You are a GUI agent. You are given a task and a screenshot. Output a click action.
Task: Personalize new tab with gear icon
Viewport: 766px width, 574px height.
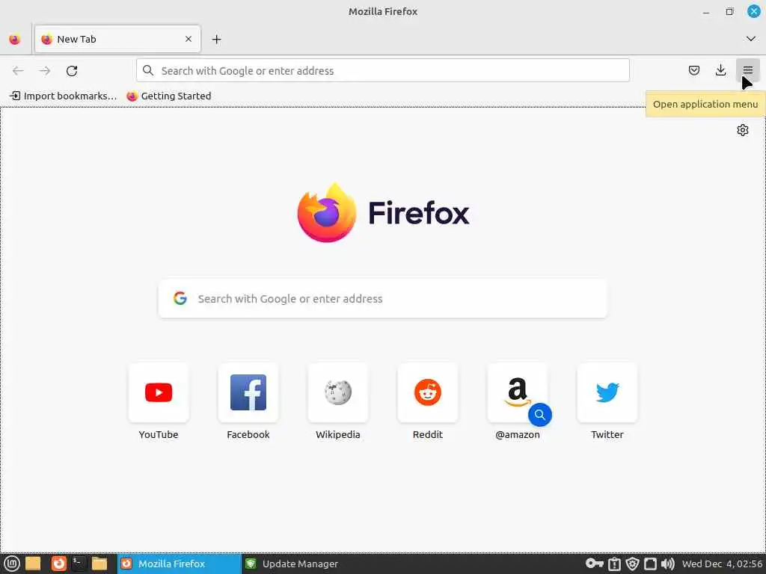point(743,130)
